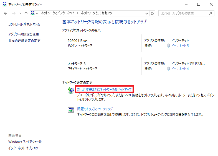Close the ネットワークと共有センター window
Image resolution: width=218 pixels, height=156 pixels.
(x=211, y=4)
